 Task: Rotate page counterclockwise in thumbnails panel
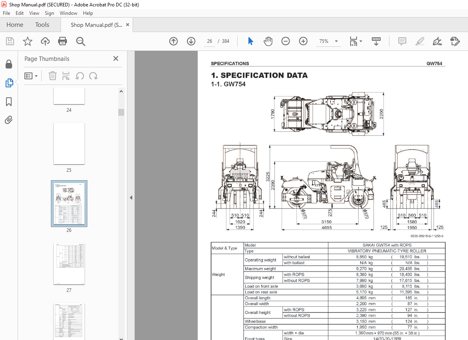pos(79,76)
